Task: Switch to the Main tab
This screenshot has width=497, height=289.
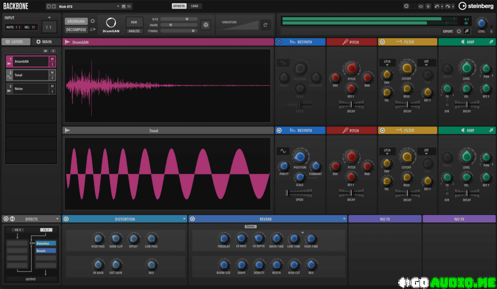Action: 44,42
